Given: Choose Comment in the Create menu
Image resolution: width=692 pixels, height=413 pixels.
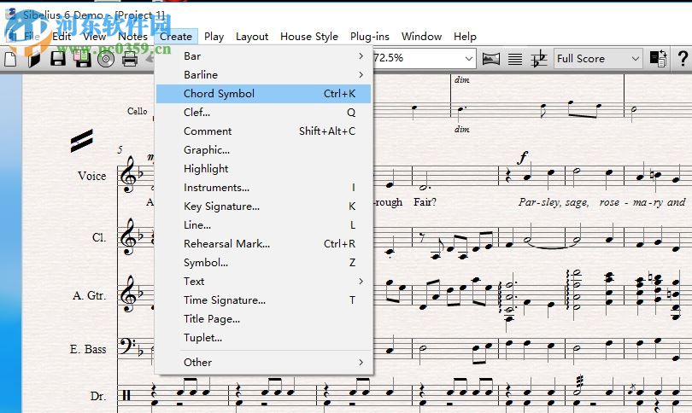Looking at the screenshot, I should [263, 131].
